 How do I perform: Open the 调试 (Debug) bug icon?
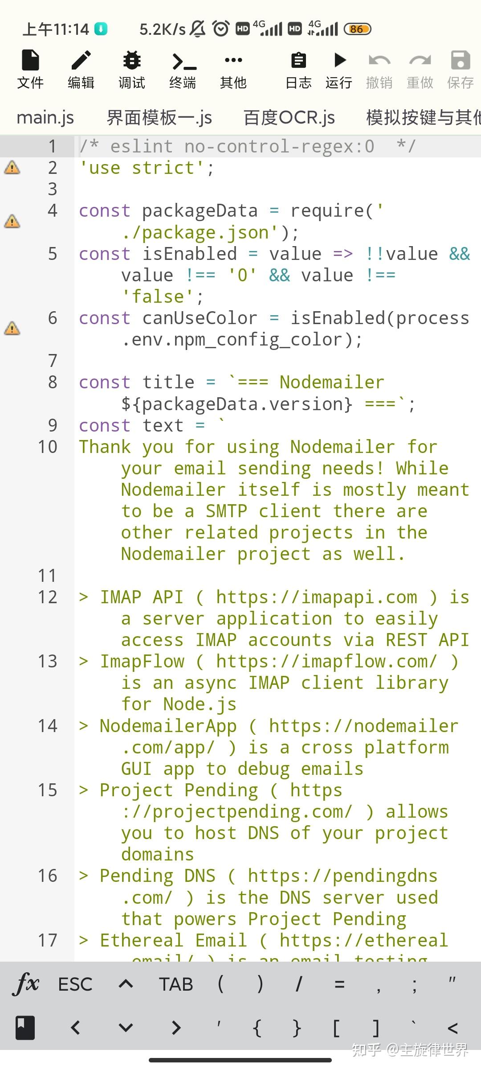132,69
